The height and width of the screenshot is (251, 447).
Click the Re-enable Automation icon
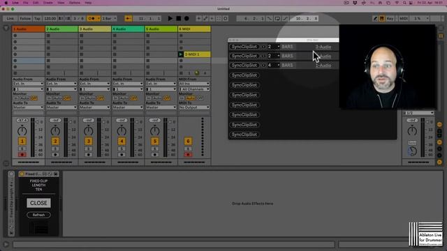pos(212,19)
